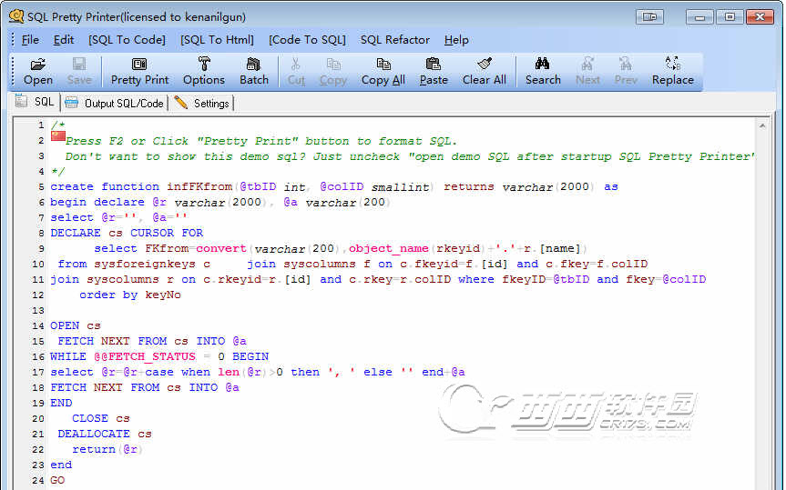Click 'sysforeignkeys' on line 10
The image size is (786, 490).
pos(145,264)
